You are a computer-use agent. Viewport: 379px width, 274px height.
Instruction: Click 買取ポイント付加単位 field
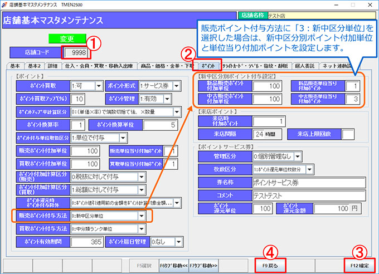click(x=85, y=164)
